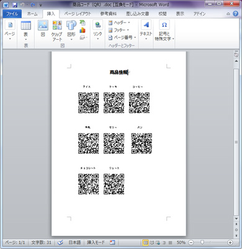Click the vertical scrollbar down arrow
This screenshot has width=242, height=249.
pyautogui.click(x=236, y=218)
